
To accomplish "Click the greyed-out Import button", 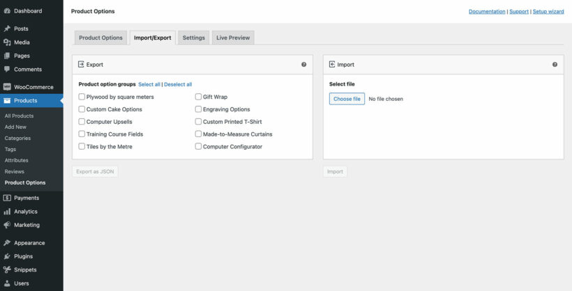I will coord(335,171).
